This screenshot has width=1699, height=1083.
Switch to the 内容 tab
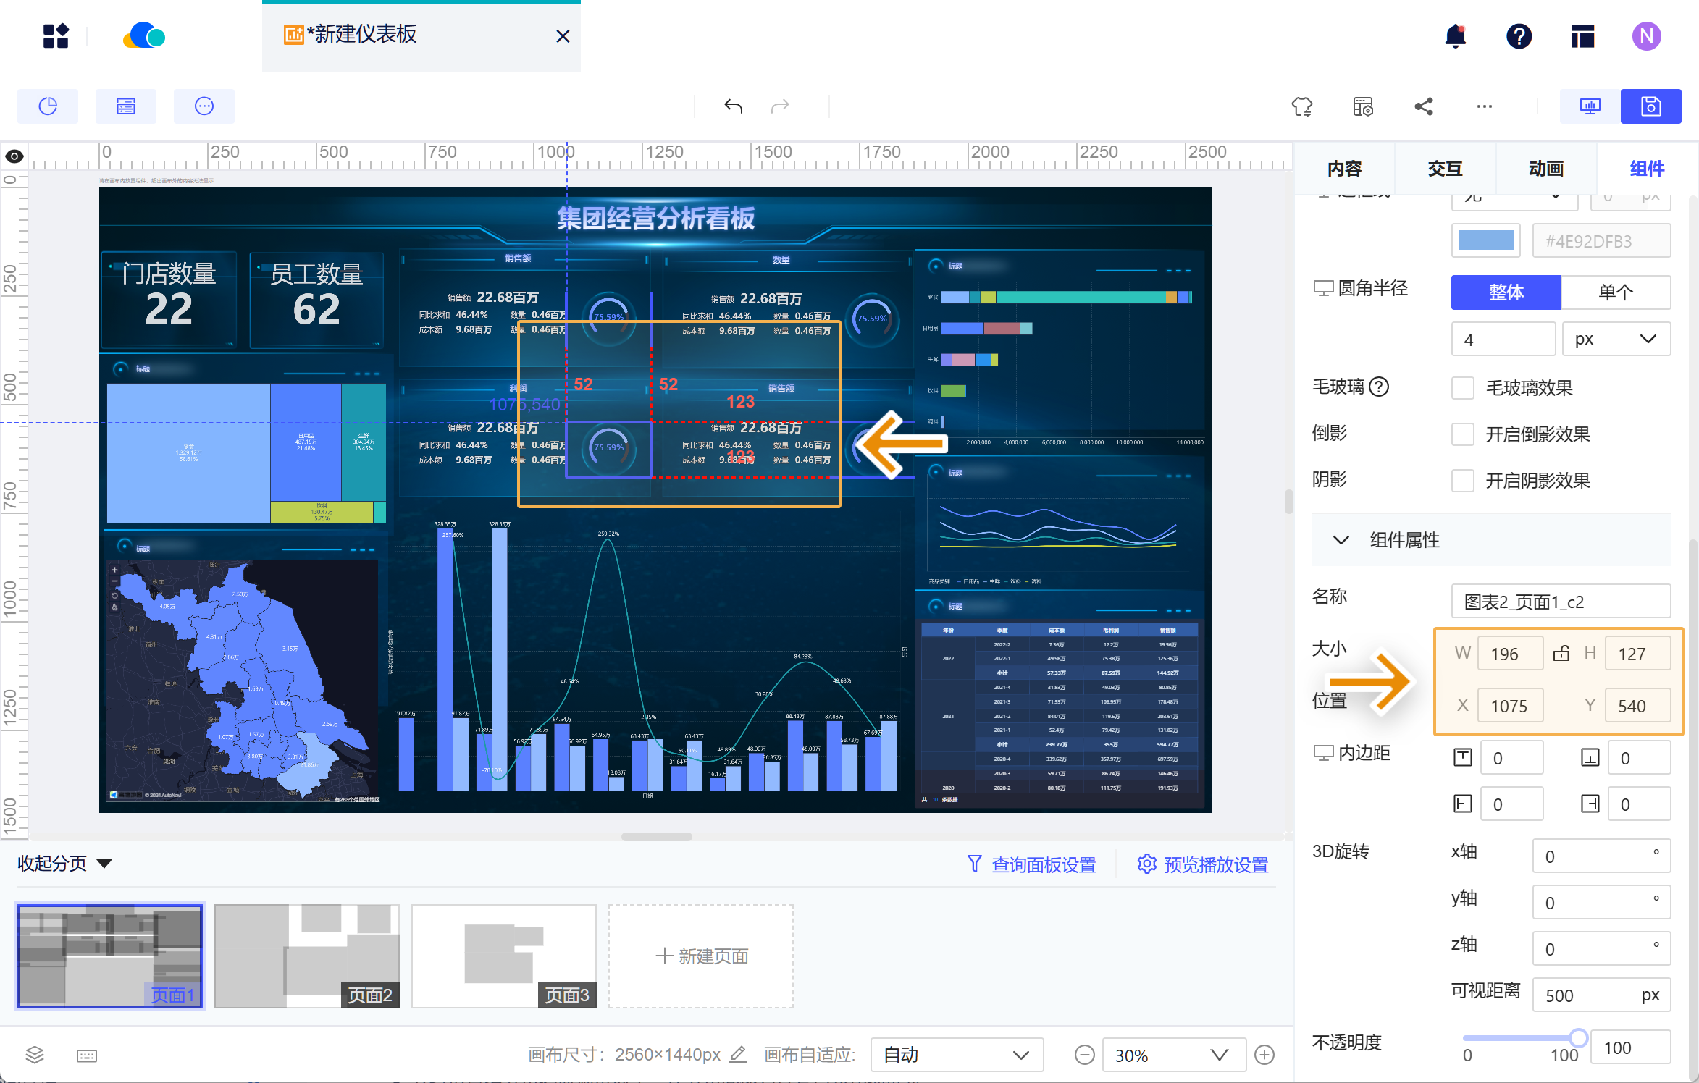1344,169
